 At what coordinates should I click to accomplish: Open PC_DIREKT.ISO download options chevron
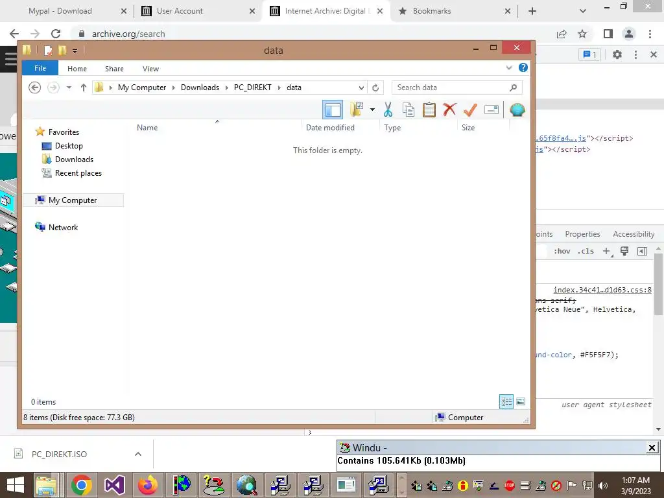[x=138, y=454]
